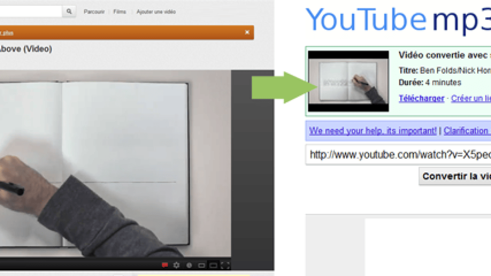
Task: Click the link inside the orange banner
Action: coord(7,33)
